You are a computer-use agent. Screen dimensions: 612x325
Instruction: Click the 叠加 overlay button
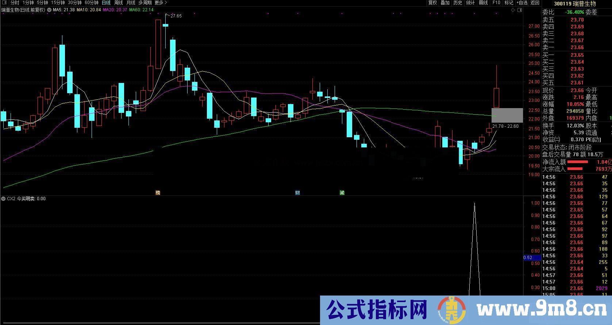click(x=445, y=3)
